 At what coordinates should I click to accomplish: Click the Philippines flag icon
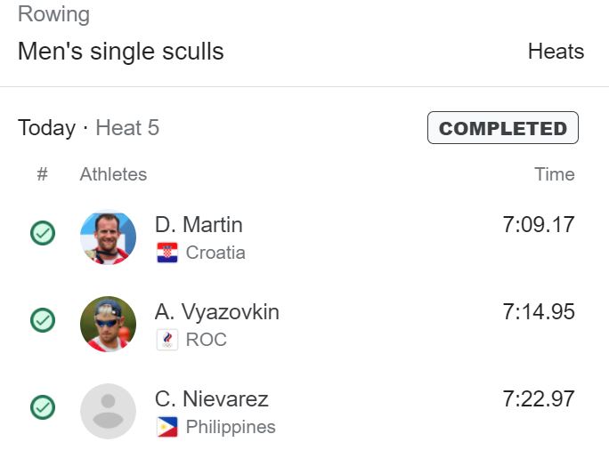167,427
